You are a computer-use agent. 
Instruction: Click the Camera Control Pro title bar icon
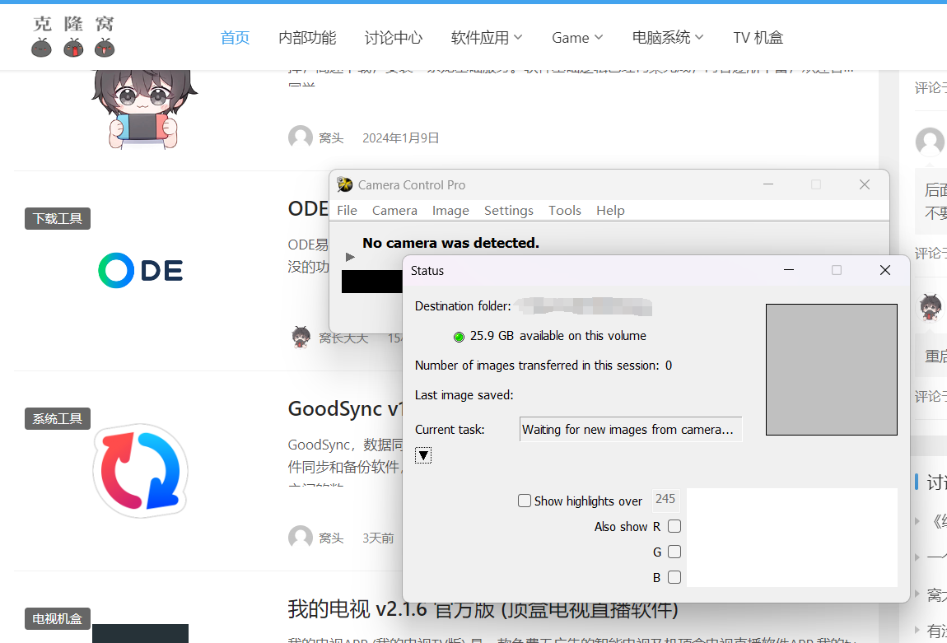click(x=345, y=184)
